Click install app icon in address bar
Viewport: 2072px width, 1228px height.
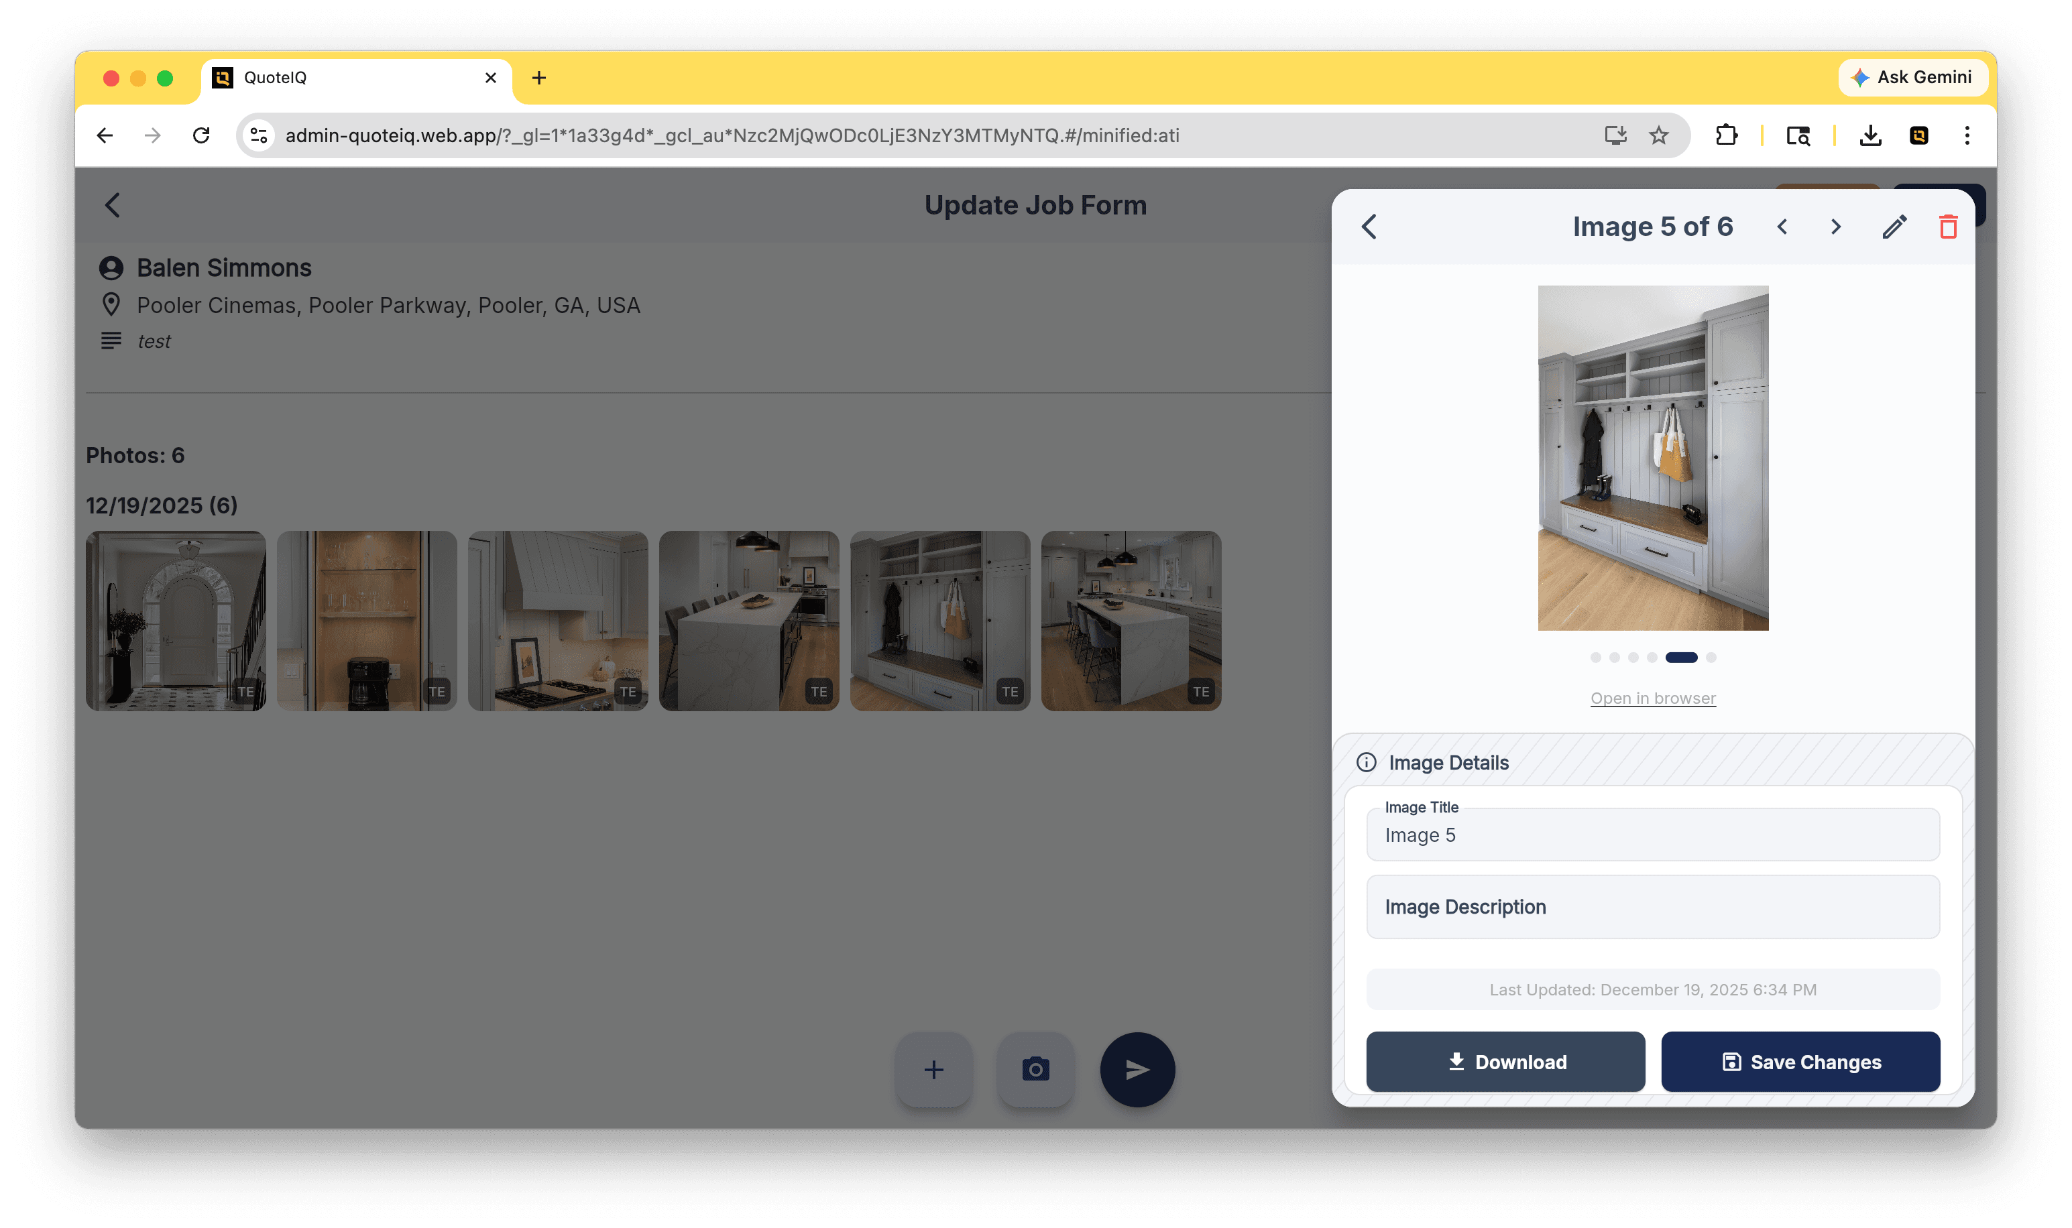point(1615,135)
